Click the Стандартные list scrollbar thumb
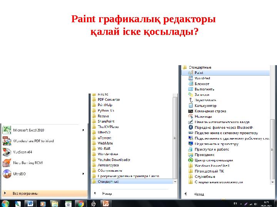This screenshot has width=277, height=207. pyautogui.click(x=272, y=149)
